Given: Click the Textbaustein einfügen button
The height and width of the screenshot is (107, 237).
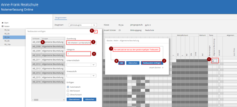Looking at the screenshot, I should tap(152, 63).
